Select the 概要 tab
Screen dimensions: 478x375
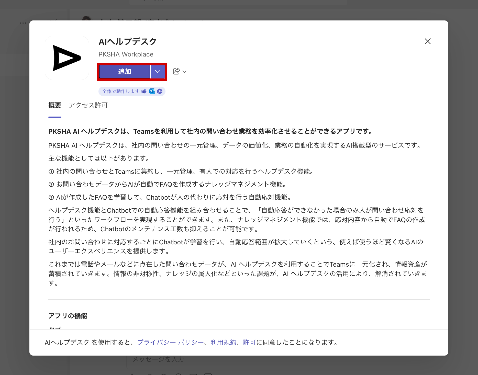coord(55,105)
